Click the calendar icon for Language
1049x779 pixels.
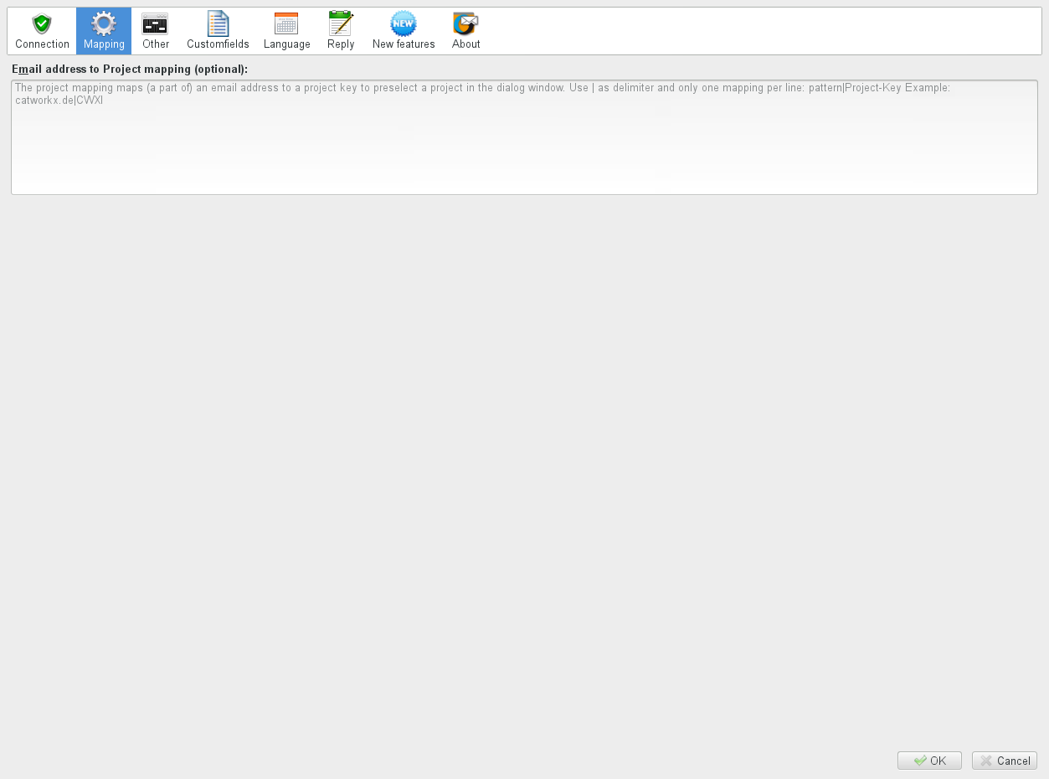286,23
